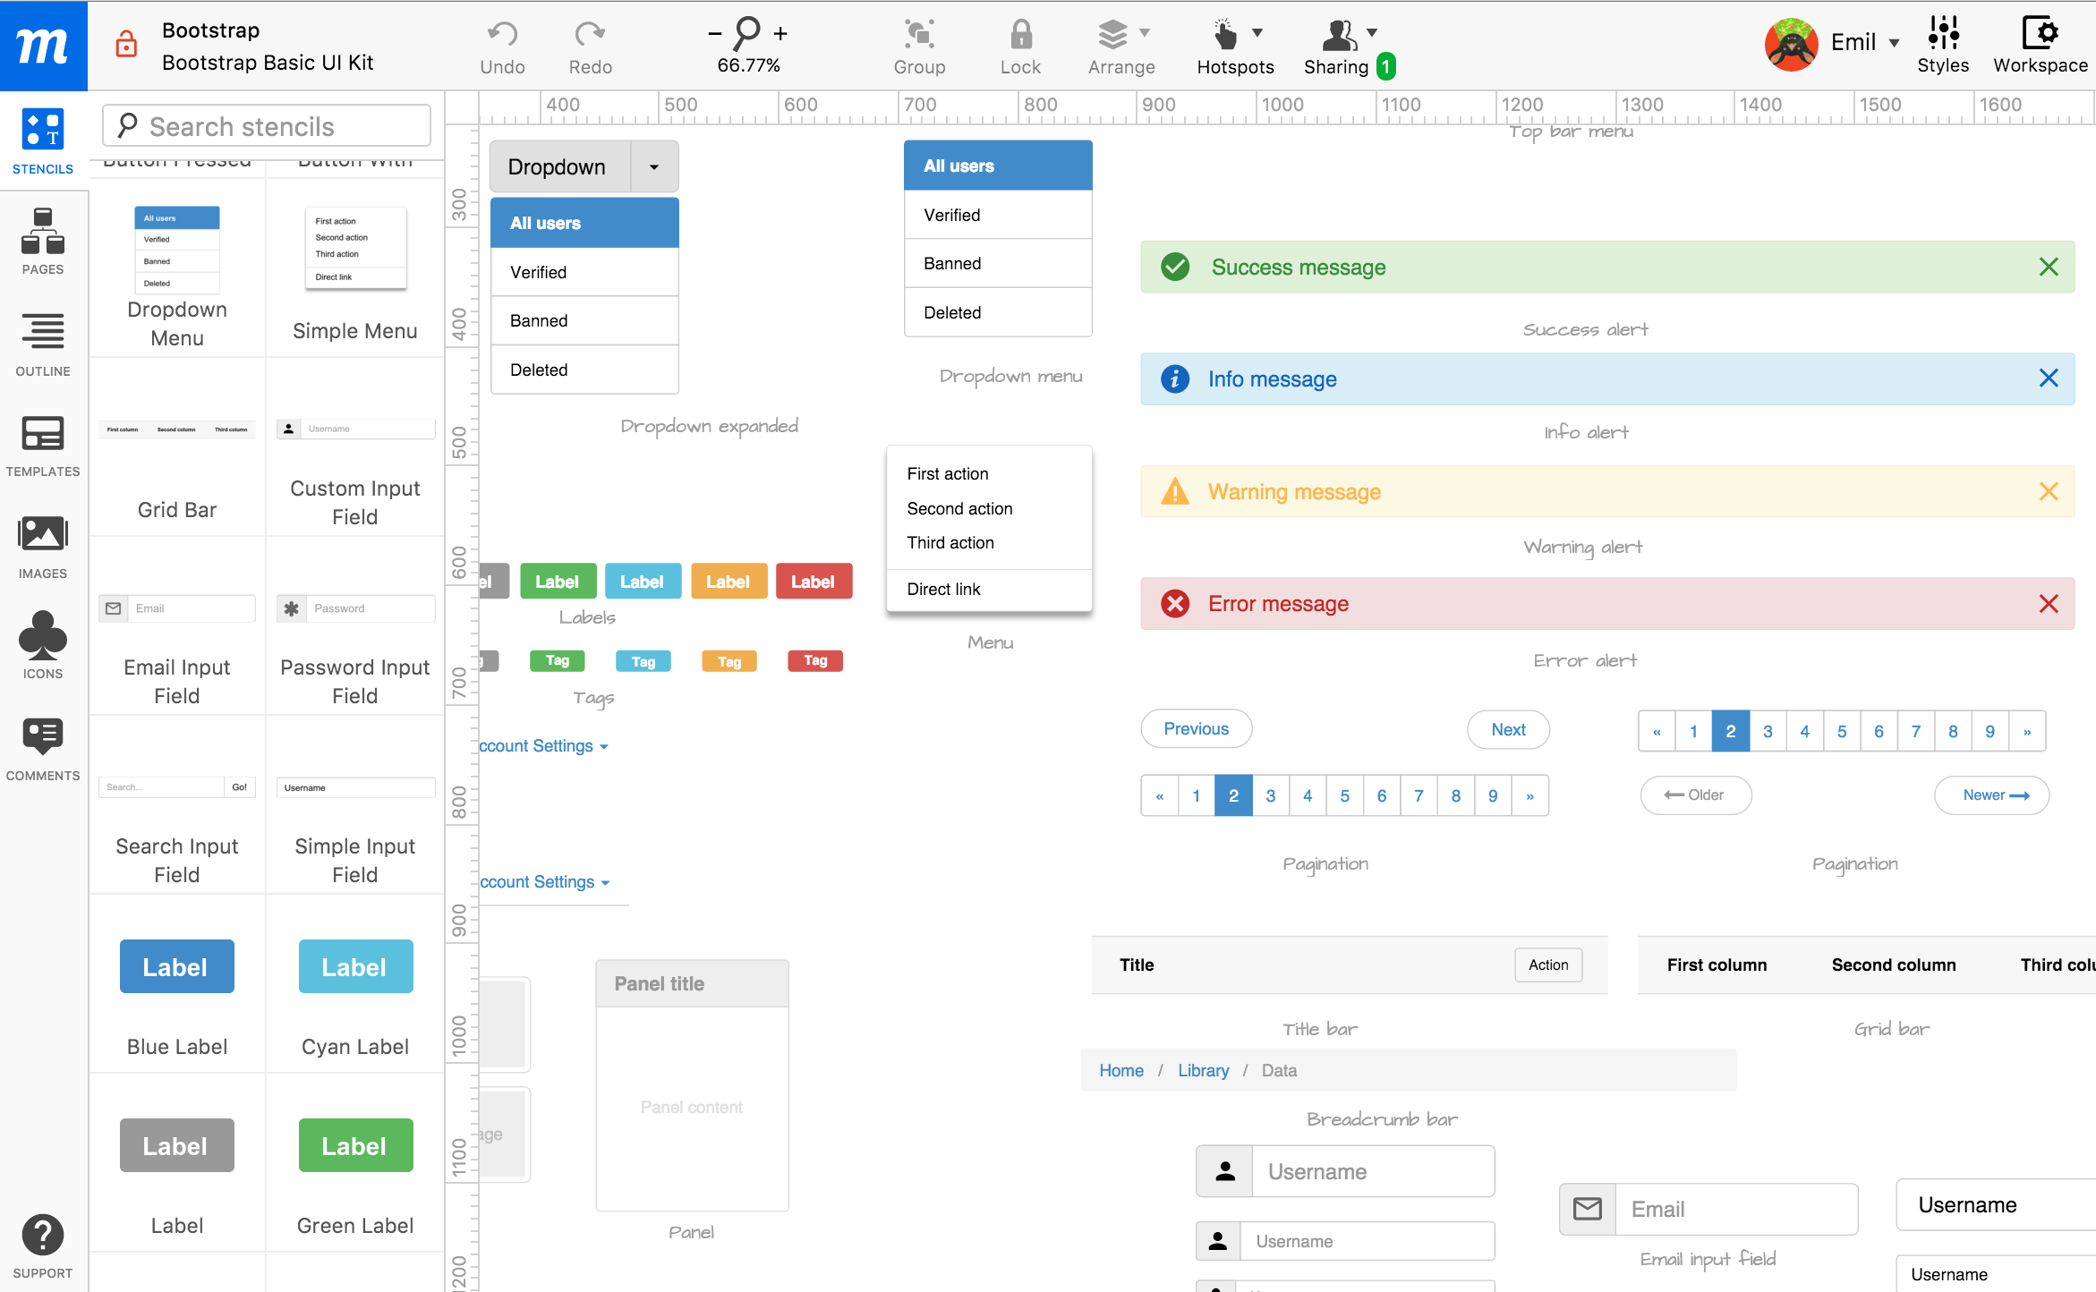This screenshot has height=1292, width=2096.
Task: Expand the Account Settings dropdown
Action: (x=607, y=744)
